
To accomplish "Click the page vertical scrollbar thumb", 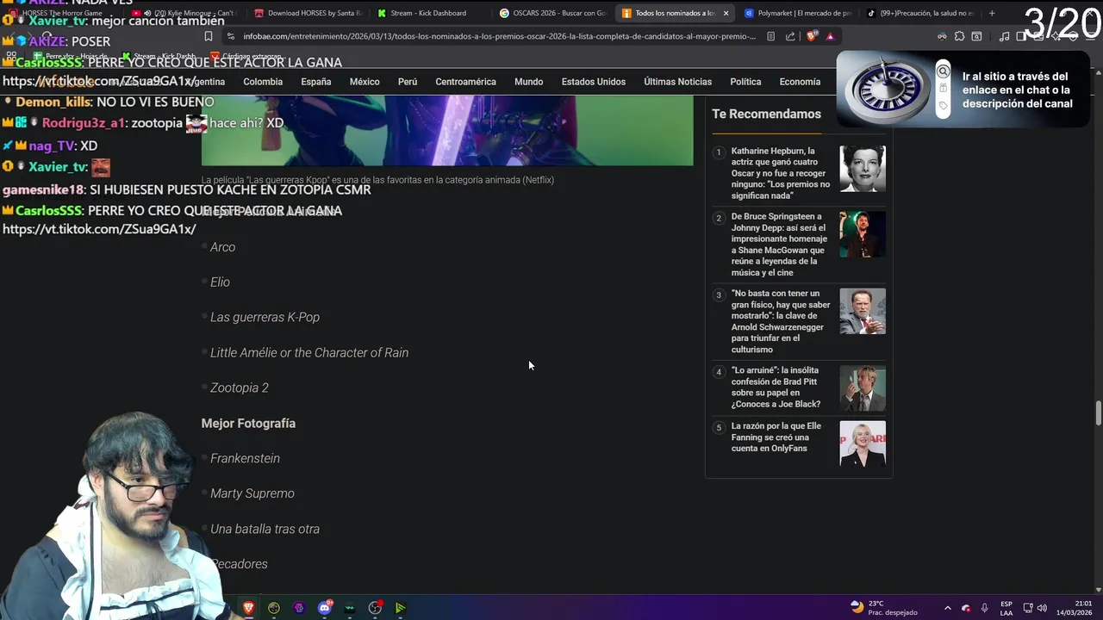I will click(x=1098, y=412).
